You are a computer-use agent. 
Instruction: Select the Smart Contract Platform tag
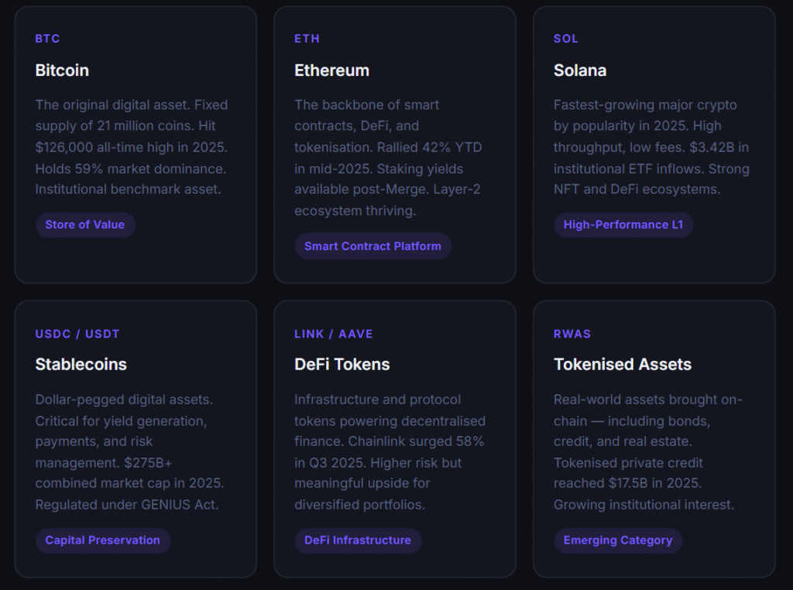pos(372,246)
